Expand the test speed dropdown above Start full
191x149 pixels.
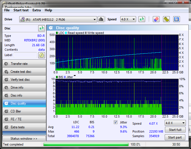click(175, 123)
